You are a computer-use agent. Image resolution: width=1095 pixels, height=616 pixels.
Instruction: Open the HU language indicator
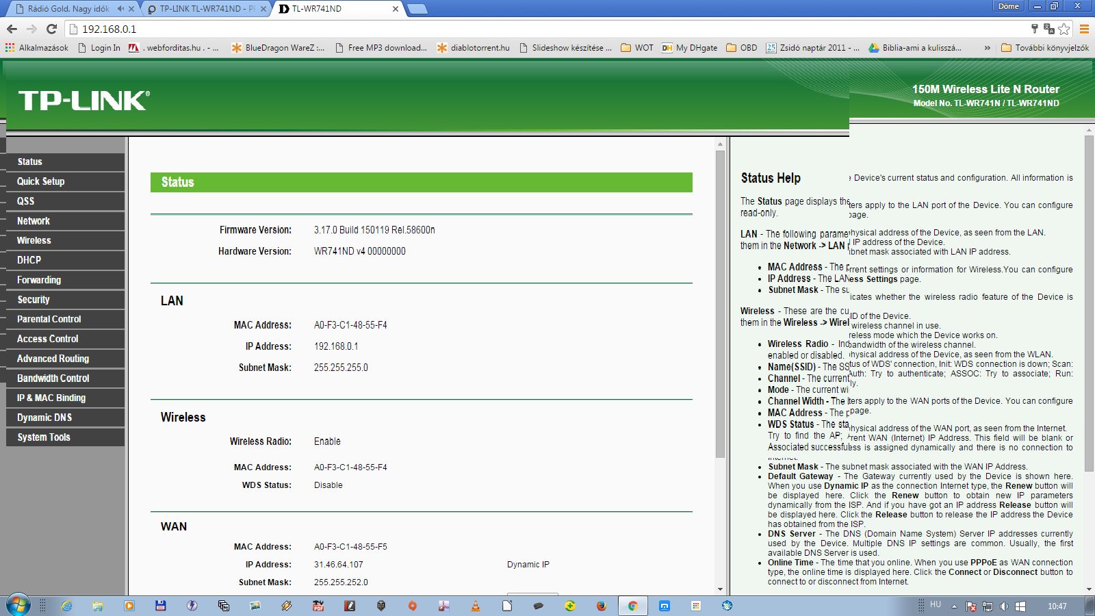coord(936,604)
